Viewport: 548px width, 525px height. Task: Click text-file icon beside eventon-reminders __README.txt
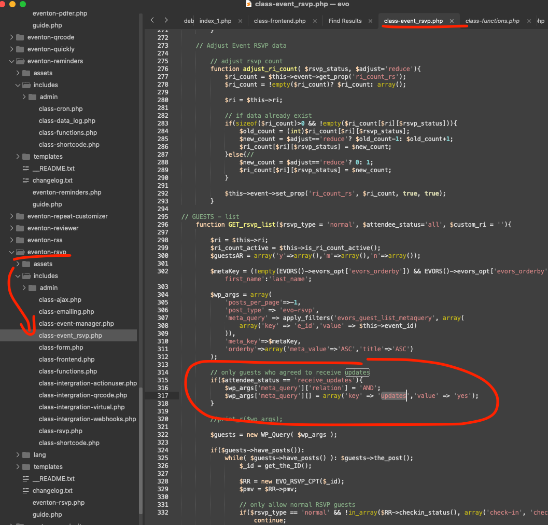26,169
